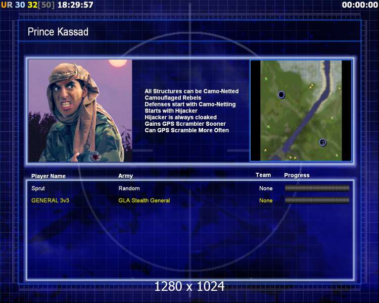The width and height of the screenshot is (379, 303).
Task: Click the Random army entry for Sprut
Action: point(129,188)
